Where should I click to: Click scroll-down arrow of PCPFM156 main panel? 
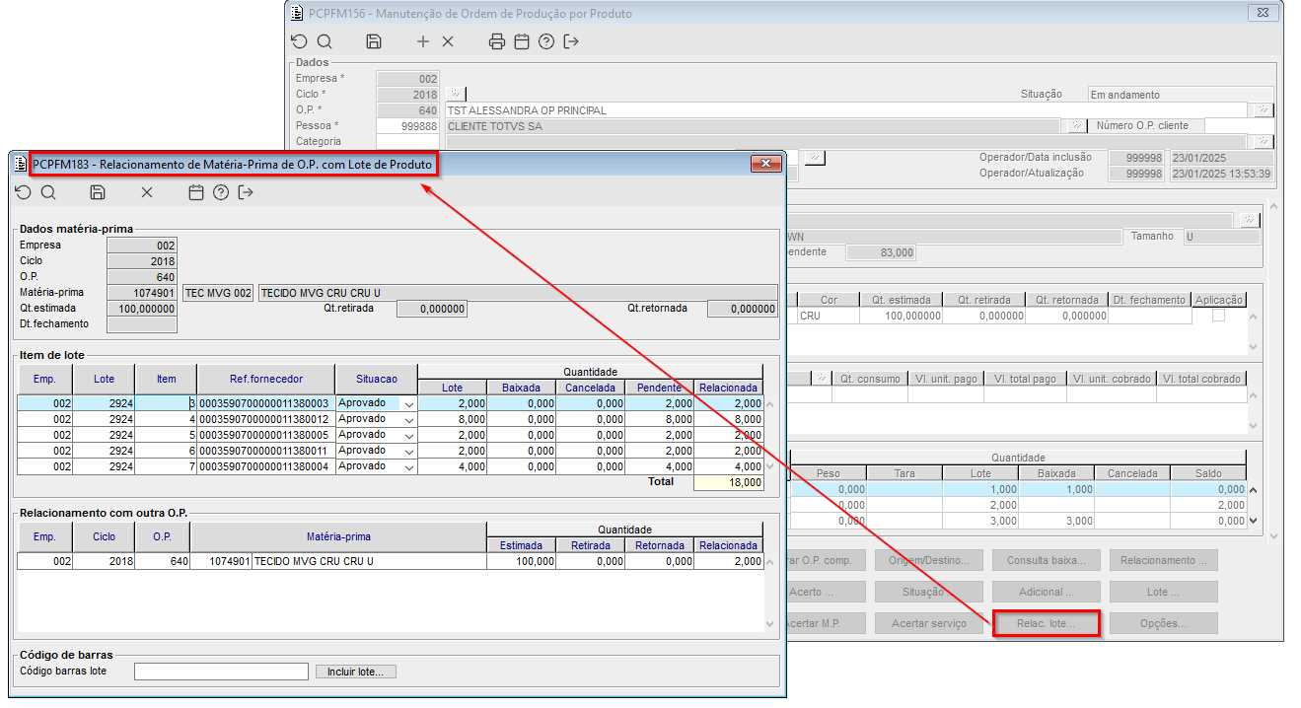click(1271, 535)
